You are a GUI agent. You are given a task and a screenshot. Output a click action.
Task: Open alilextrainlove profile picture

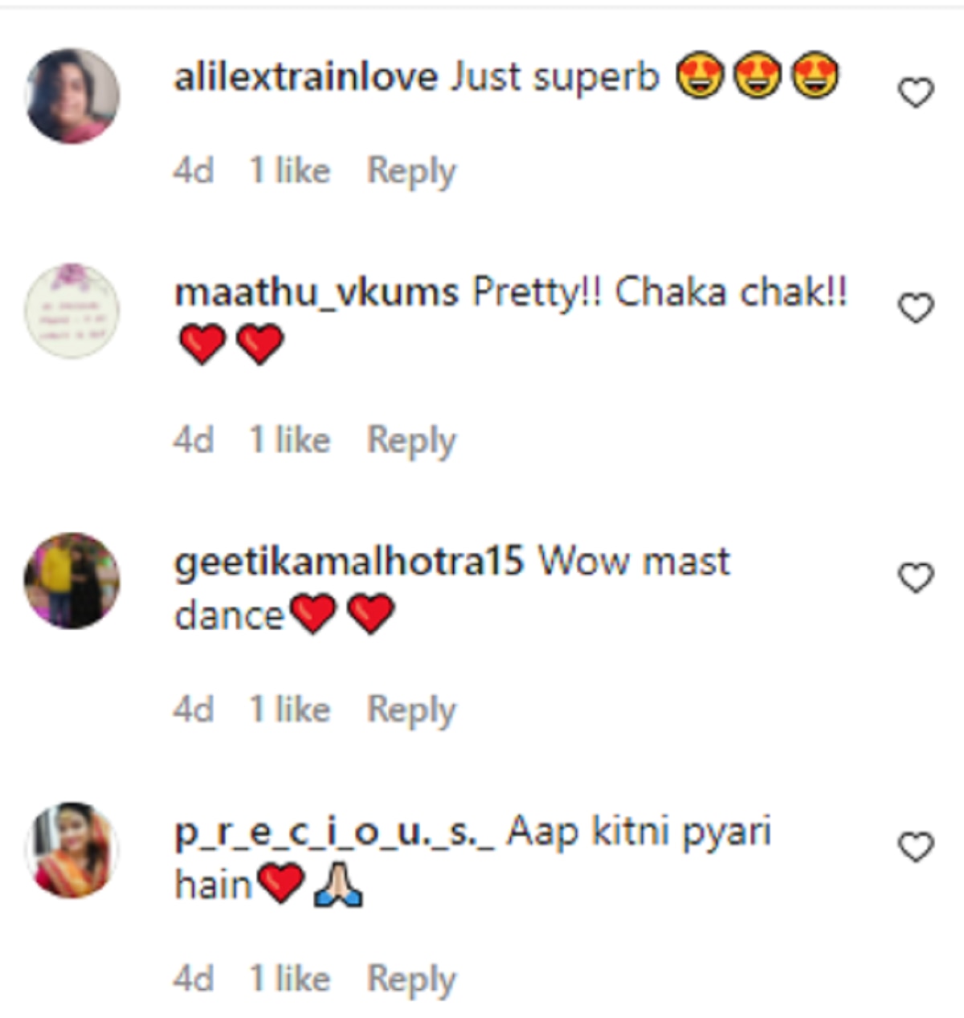point(72,96)
